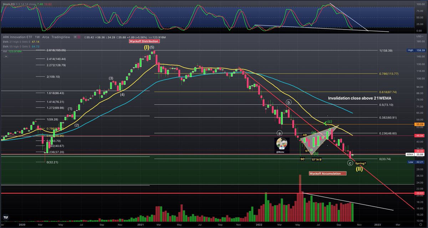
Task: Click the yellow (II) wave label
Action: [359, 169]
